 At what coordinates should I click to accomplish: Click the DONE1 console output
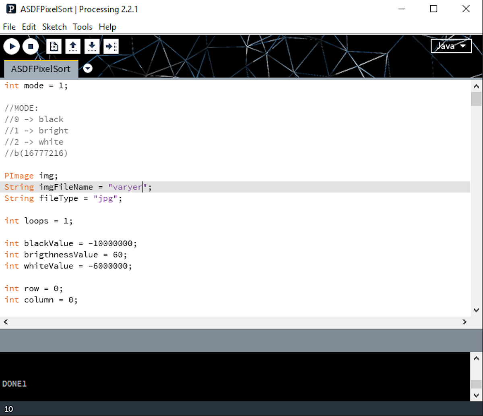pos(14,384)
